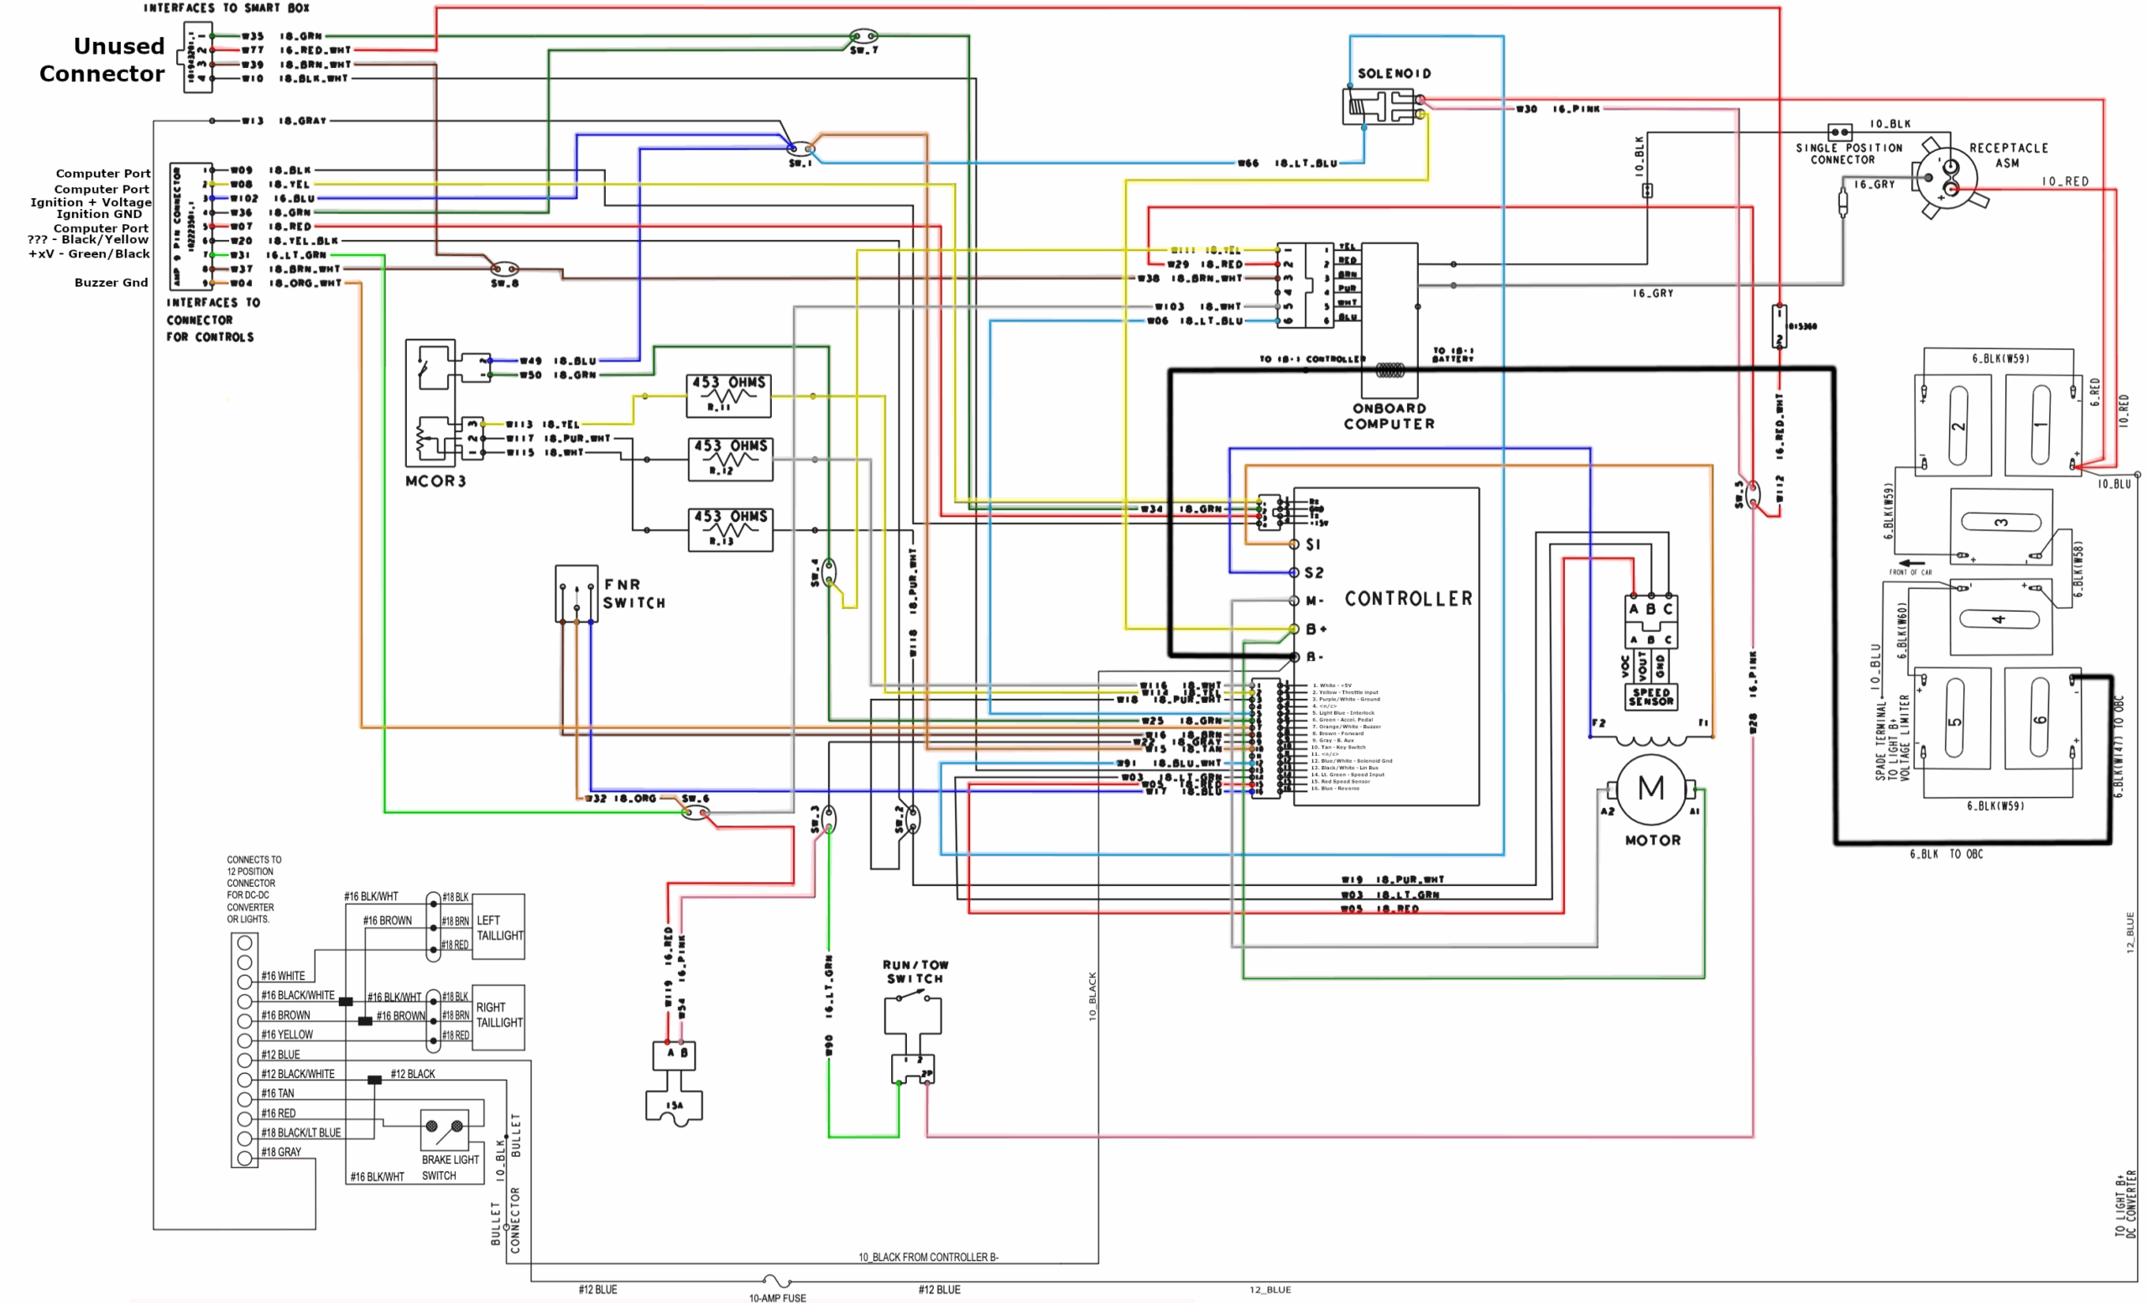Click controller terminal S1
This screenshot has width=2148, height=1303.
click(x=1295, y=544)
